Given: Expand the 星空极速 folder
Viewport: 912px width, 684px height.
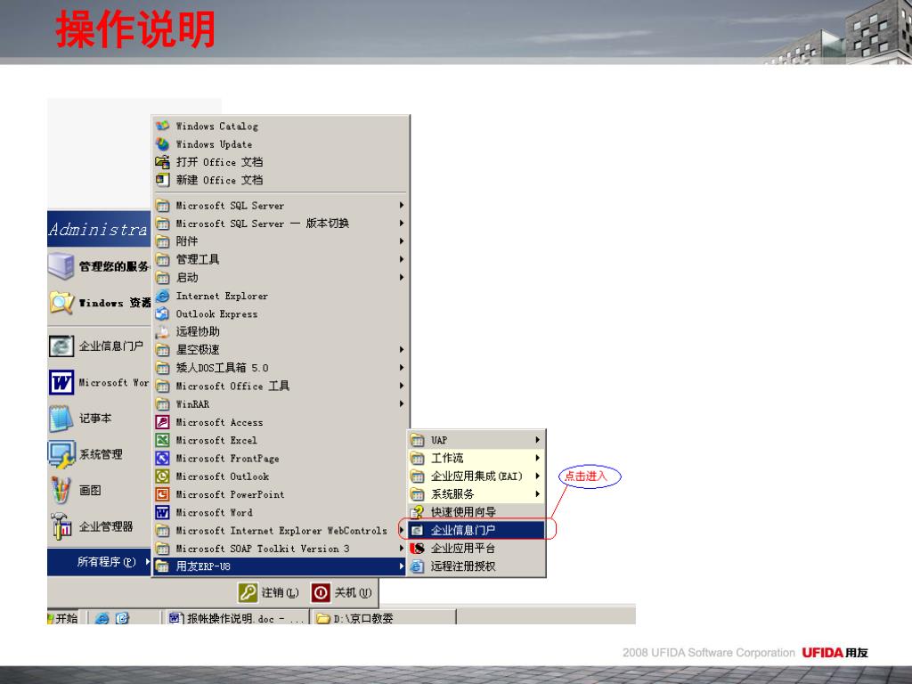Looking at the screenshot, I should [x=281, y=349].
